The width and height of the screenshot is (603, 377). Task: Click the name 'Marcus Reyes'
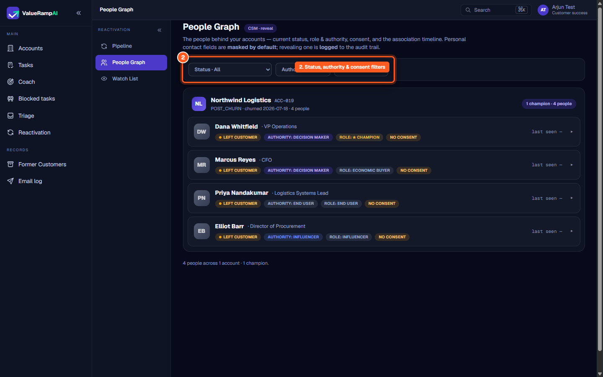(x=235, y=160)
